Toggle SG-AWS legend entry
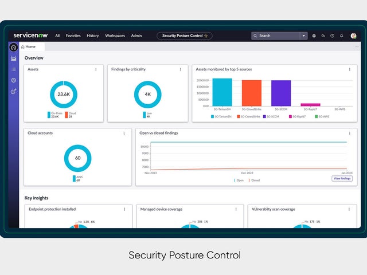 (322, 116)
